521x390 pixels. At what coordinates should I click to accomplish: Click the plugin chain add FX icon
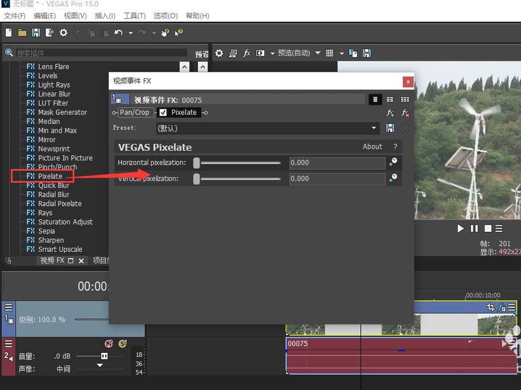pos(391,113)
